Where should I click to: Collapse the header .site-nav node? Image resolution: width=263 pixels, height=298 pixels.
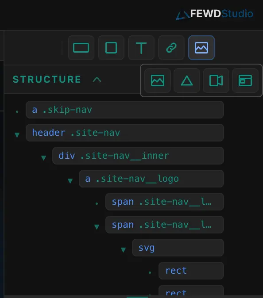[17, 135]
